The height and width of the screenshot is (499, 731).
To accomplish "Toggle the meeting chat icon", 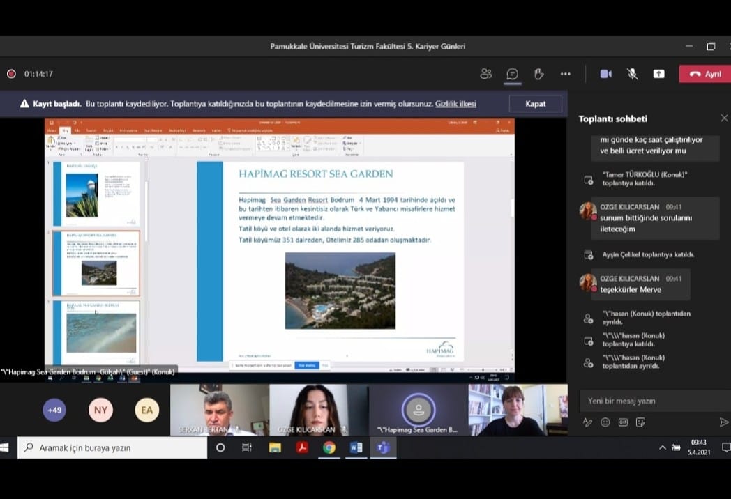I will point(513,74).
